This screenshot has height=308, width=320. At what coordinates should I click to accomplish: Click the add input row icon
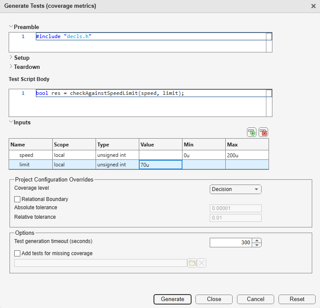click(x=251, y=132)
